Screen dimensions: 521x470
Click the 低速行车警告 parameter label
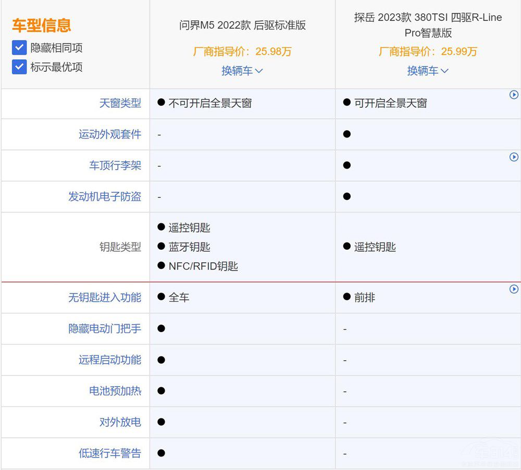(109, 453)
